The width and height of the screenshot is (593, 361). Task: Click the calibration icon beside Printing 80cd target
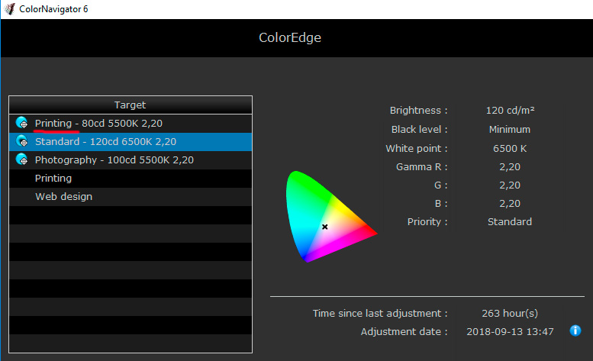22,123
